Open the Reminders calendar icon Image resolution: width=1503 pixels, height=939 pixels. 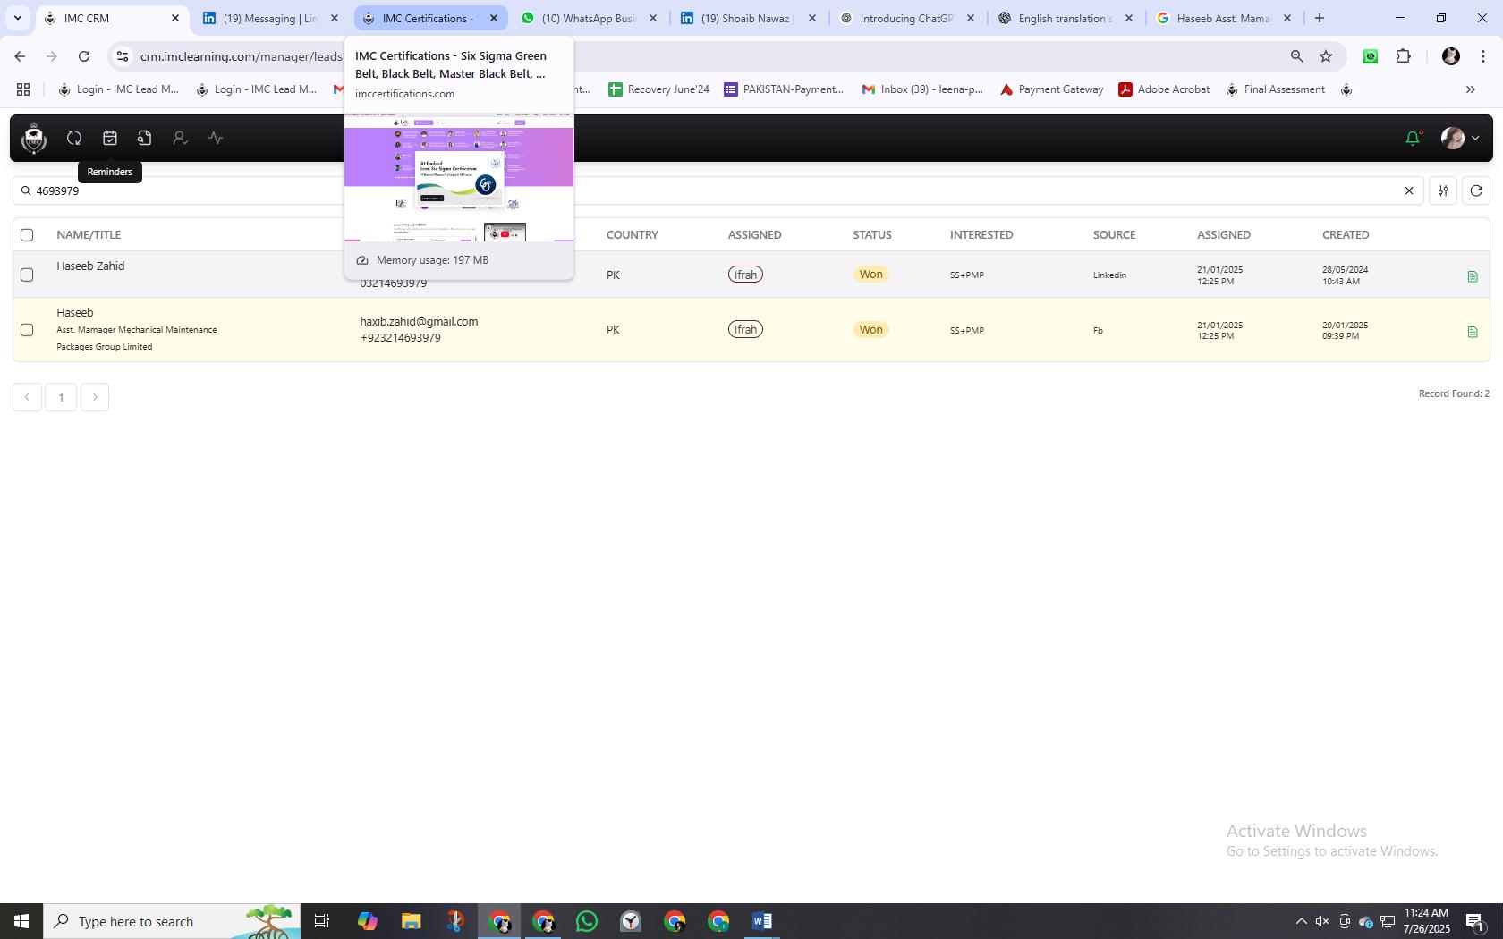pos(110,138)
